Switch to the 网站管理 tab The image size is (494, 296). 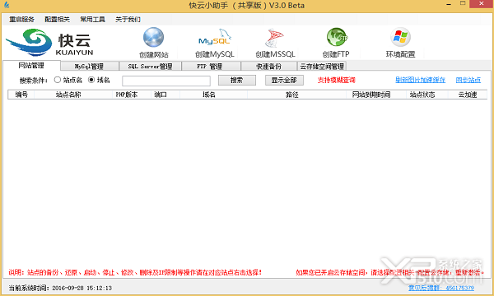point(31,66)
